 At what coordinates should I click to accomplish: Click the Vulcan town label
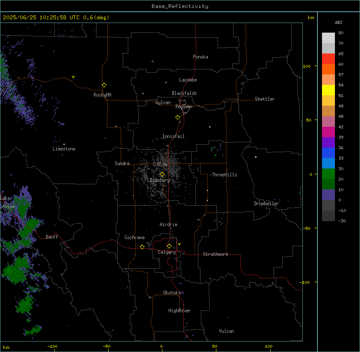[x=226, y=332]
